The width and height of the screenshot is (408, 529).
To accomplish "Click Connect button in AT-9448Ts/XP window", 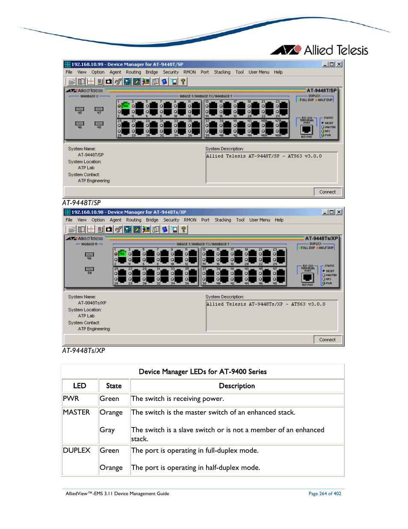I will point(328,340).
